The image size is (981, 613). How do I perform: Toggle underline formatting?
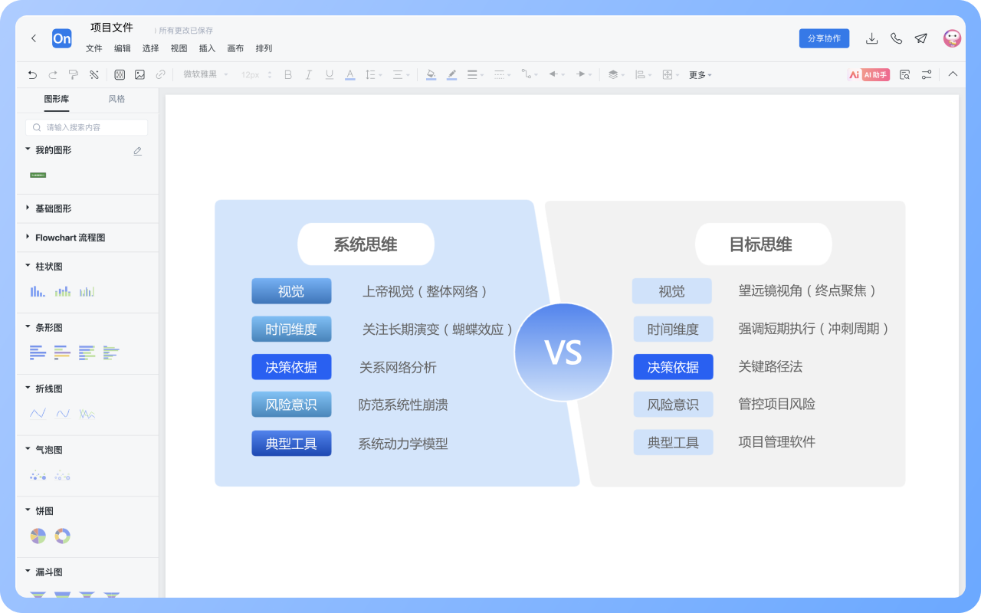pyautogui.click(x=329, y=74)
